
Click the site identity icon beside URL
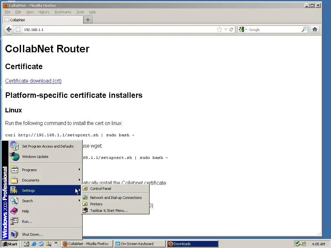18,29
